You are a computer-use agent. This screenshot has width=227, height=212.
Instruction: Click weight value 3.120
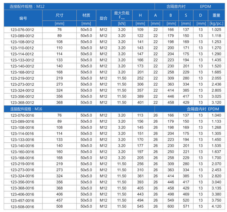pyautogui.click(x=216, y=102)
